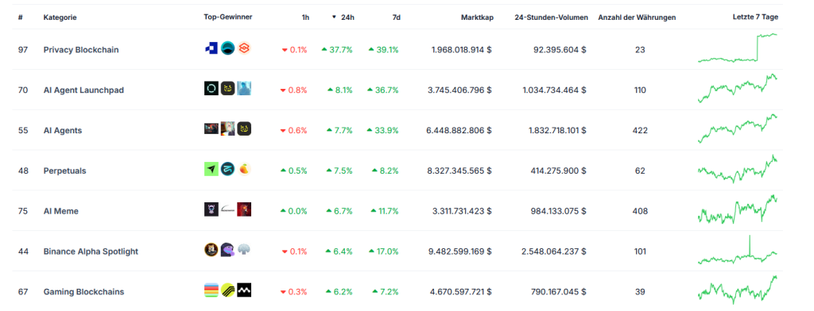Click first top-gainer coin icon in Privacy Blockchain row

coord(211,48)
